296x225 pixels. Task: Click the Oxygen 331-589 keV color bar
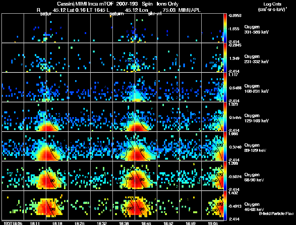click(x=225, y=28)
